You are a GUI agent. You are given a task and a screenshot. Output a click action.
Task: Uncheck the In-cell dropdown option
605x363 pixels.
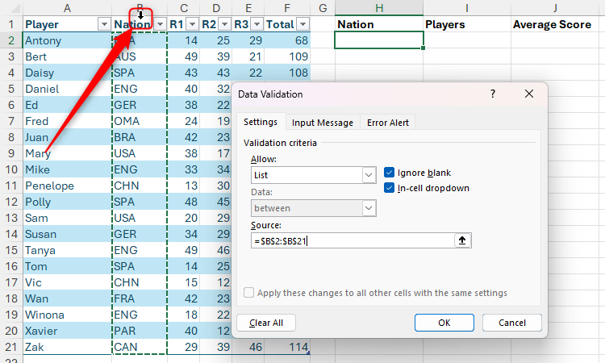(x=390, y=188)
